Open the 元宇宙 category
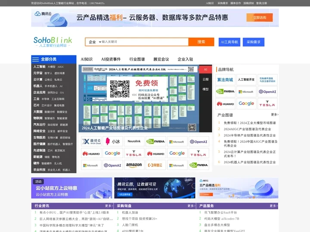 [x=38, y=73]
